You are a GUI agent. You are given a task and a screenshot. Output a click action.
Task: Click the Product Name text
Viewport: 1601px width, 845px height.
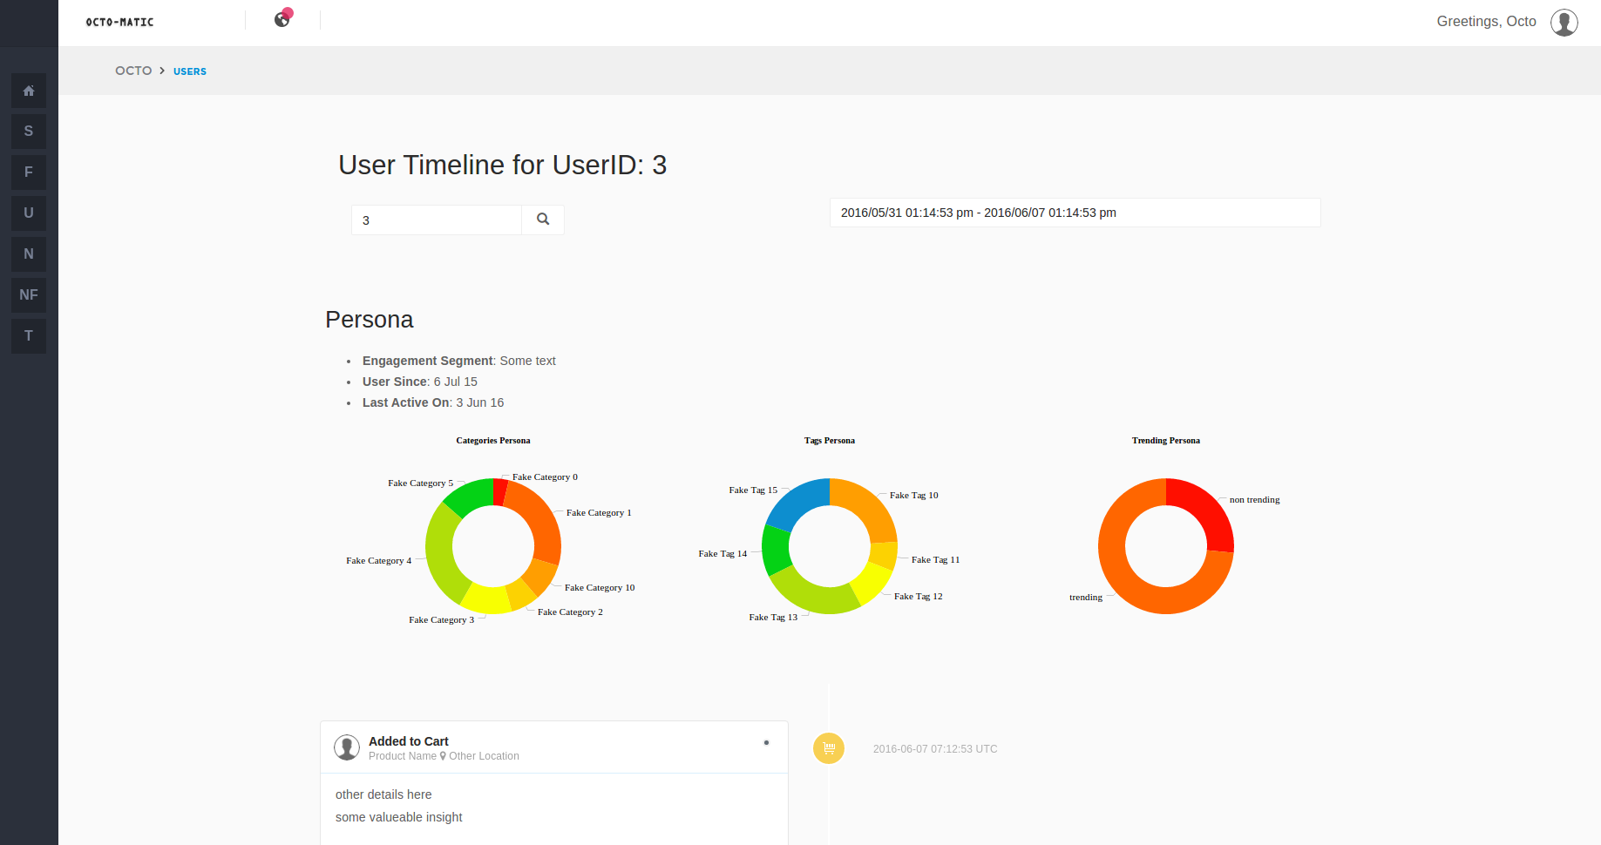pos(403,756)
